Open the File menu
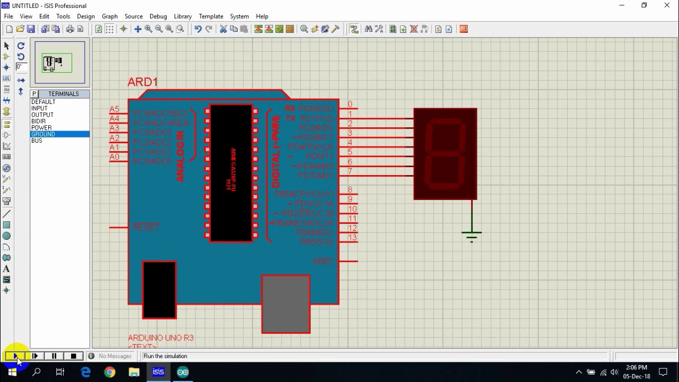Viewport: 679px width, 382px height. point(8,16)
